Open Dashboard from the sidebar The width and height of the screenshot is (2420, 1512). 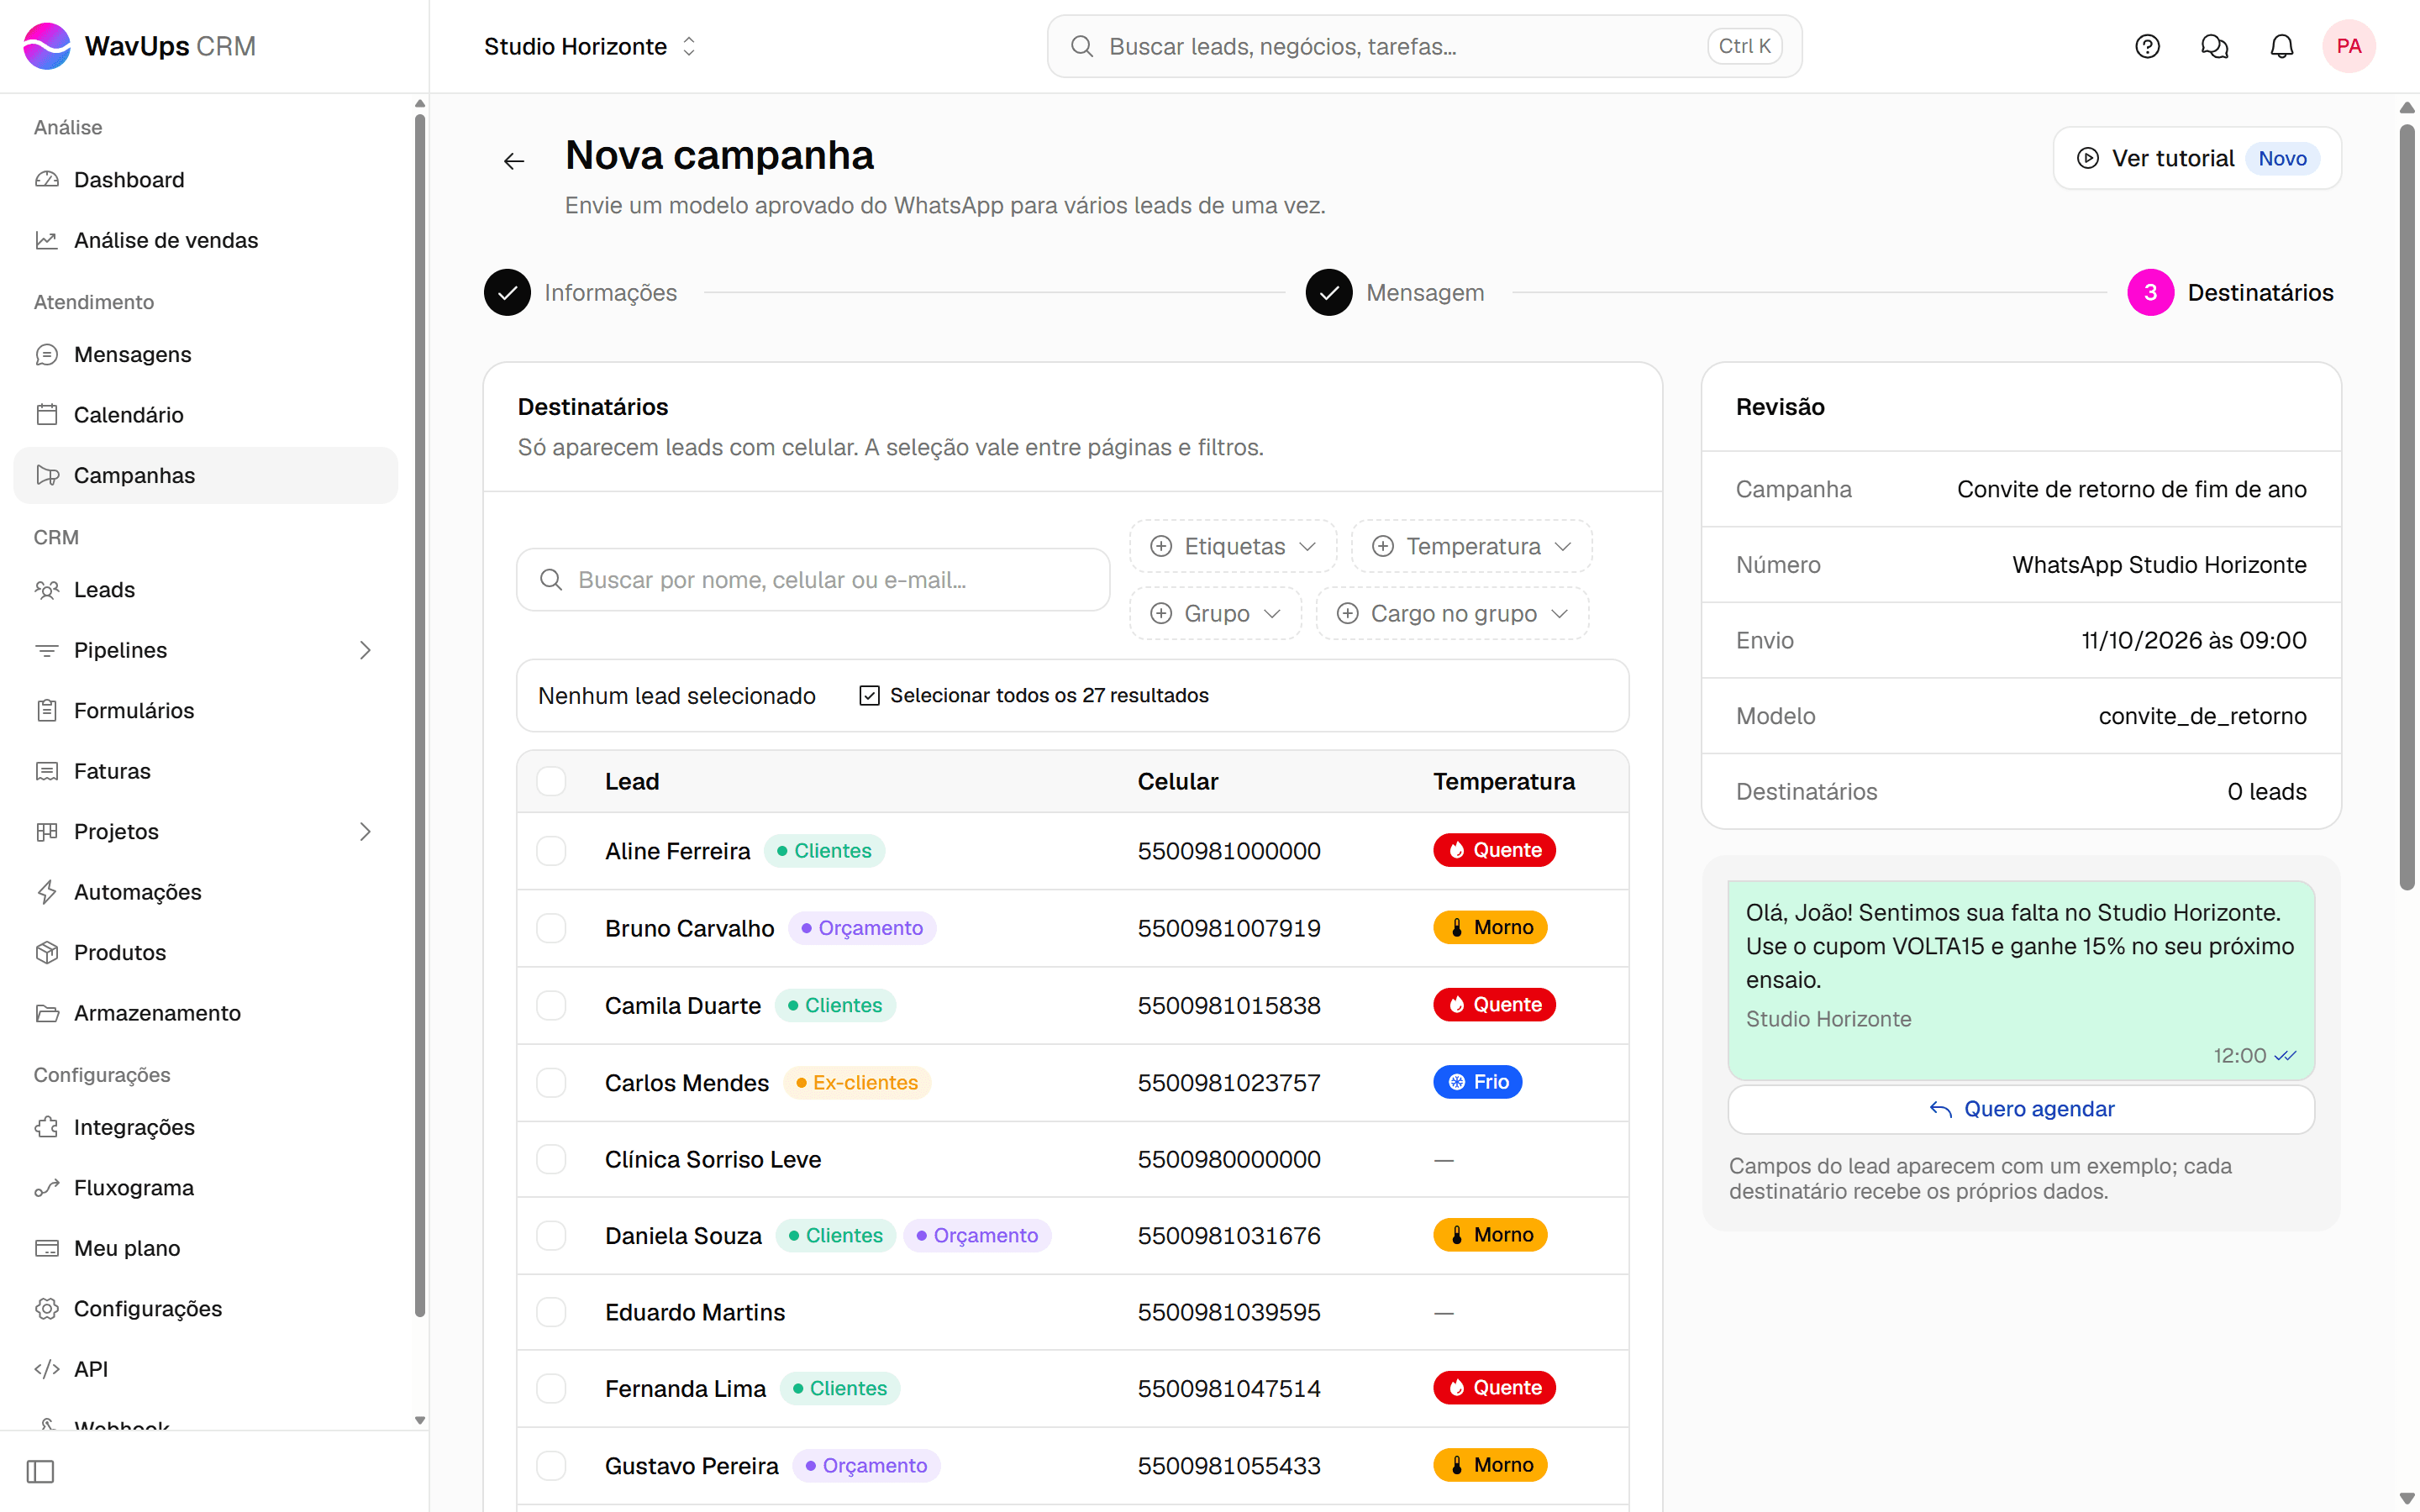[205, 180]
